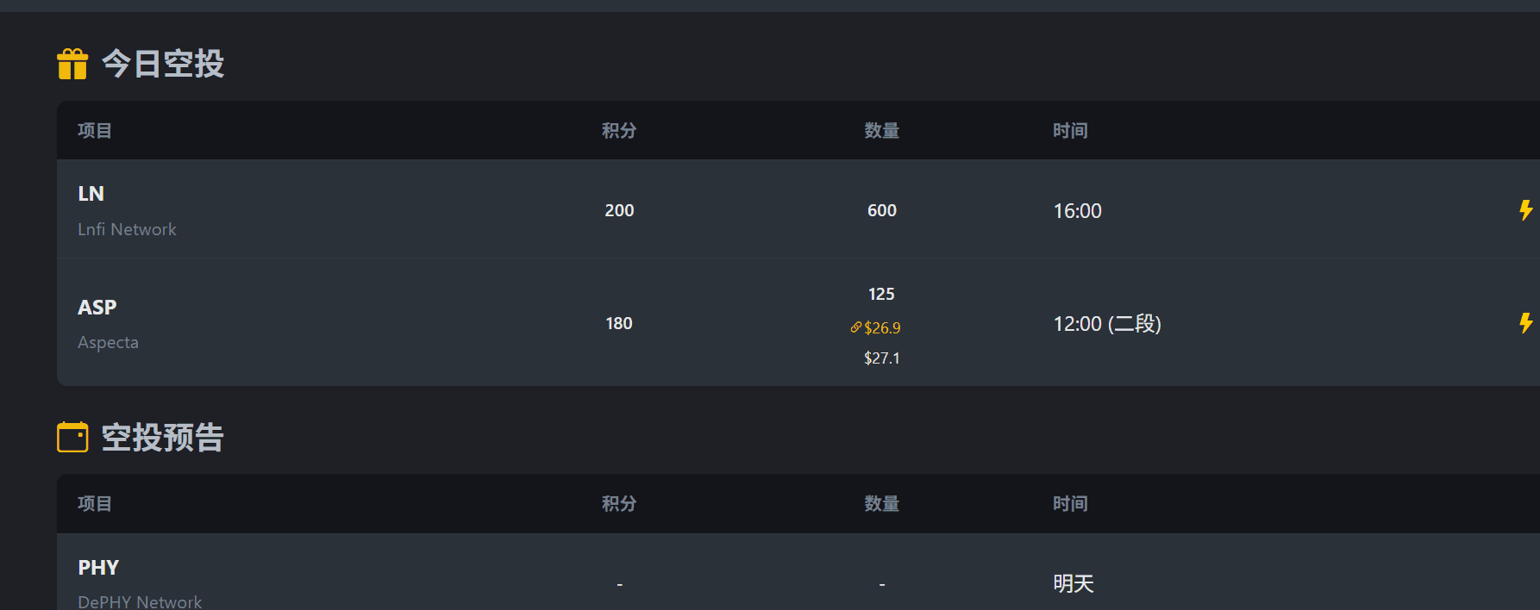Click the gift icon beside 今日空投
Screen dimensions: 1540x610
72,64
